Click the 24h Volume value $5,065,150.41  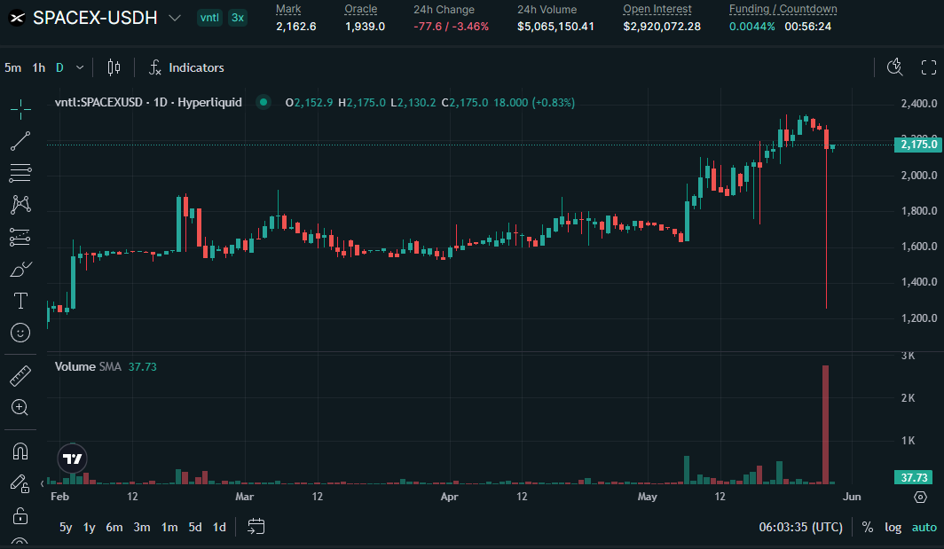point(555,27)
